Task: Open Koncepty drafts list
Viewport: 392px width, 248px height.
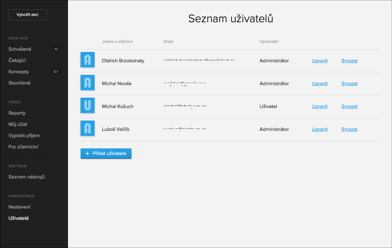Action: pos(19,72)
